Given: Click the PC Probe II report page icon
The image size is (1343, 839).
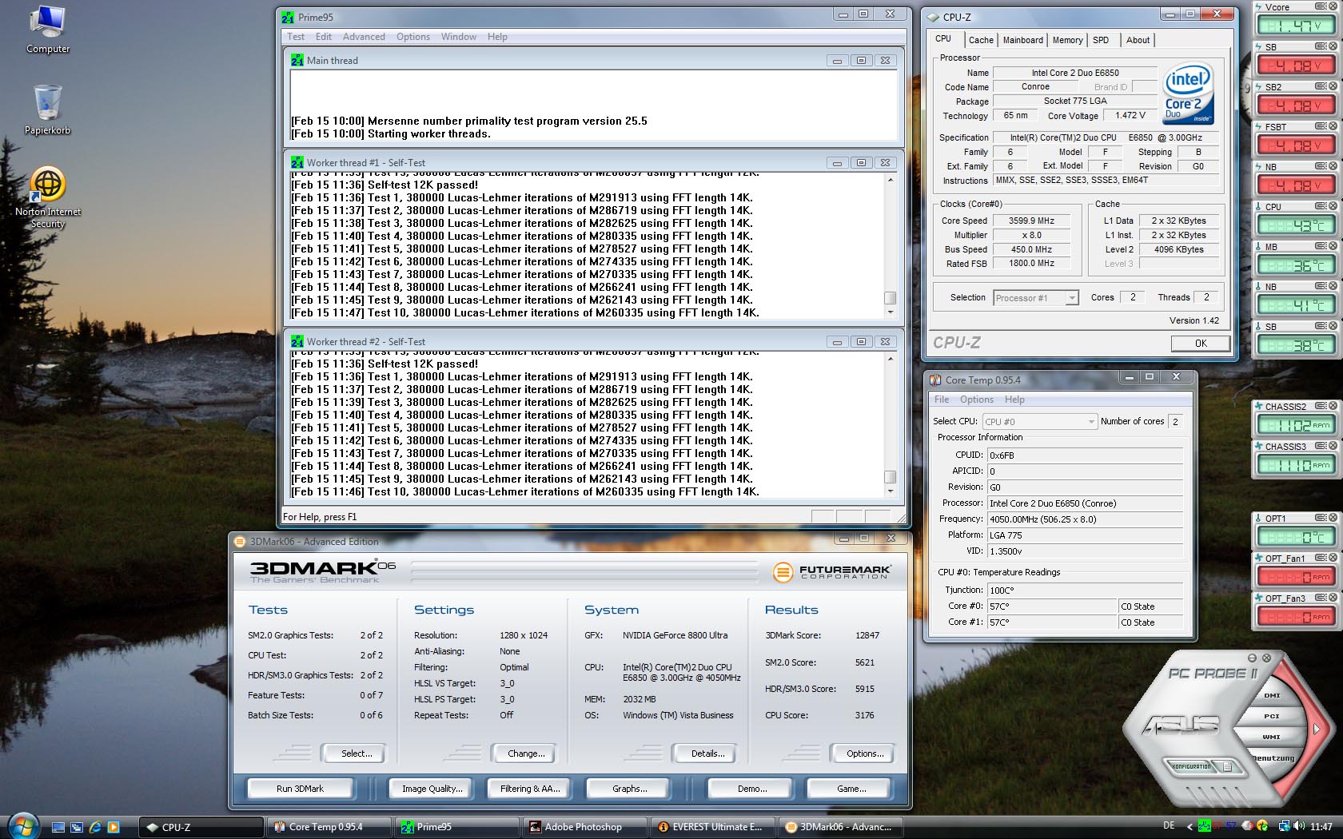Looking at the screenshot, I should click(x=1227, y=766).
